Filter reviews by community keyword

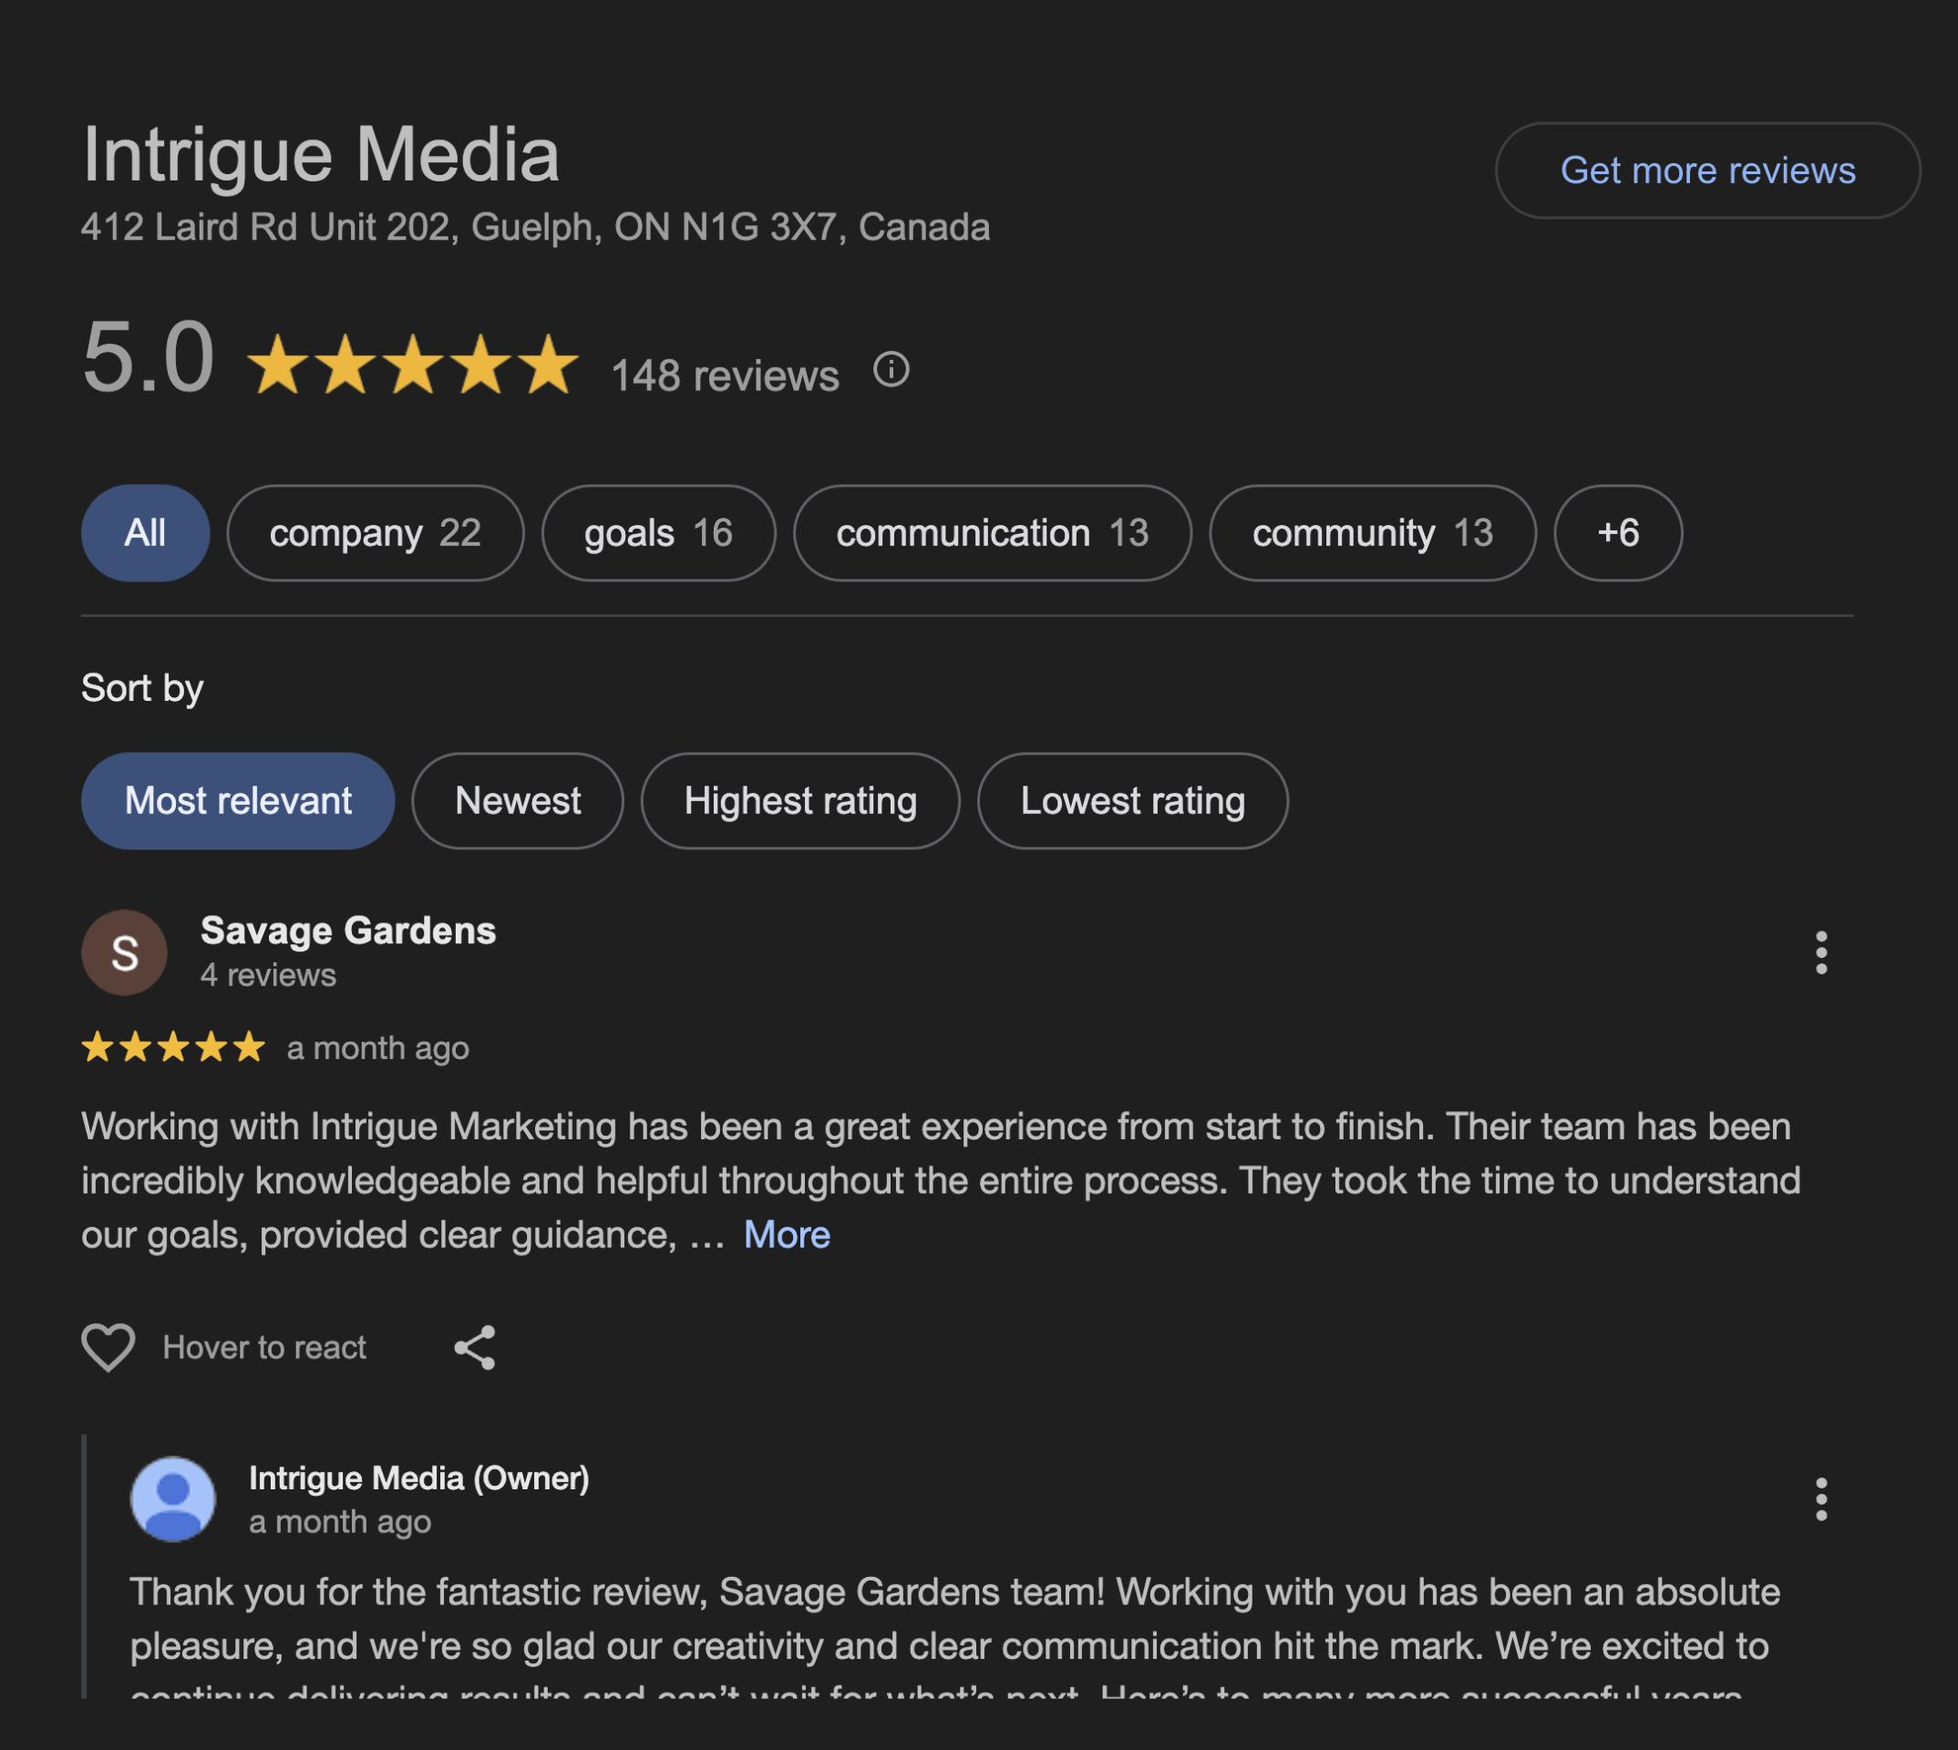(1371, 532)
